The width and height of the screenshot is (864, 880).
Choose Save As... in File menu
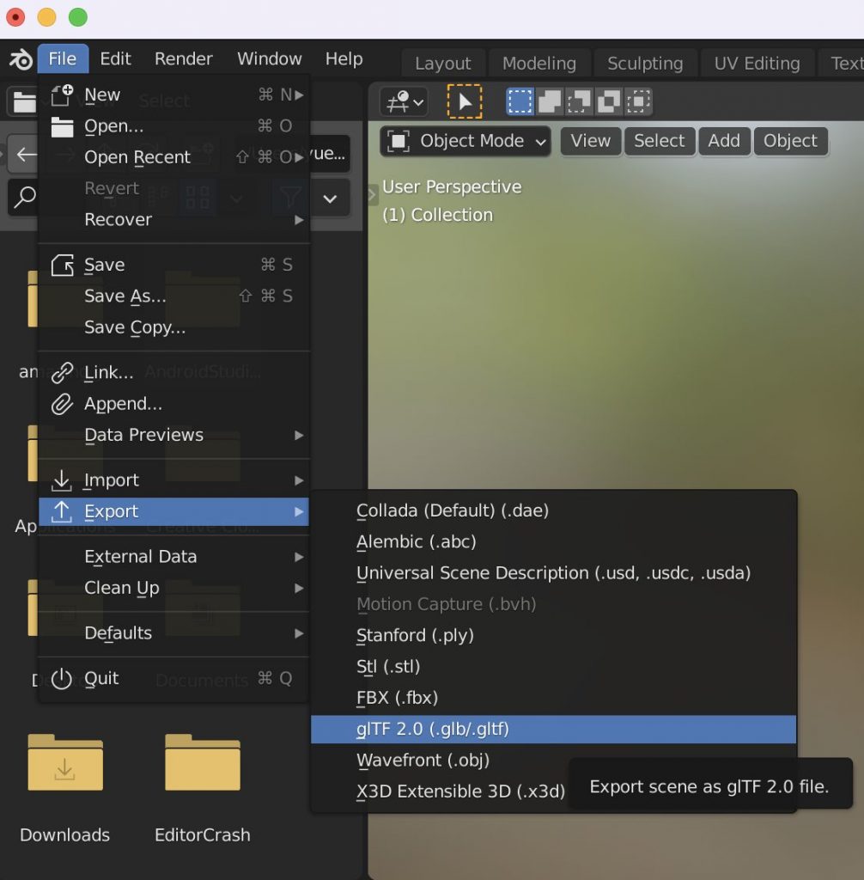[x=173, y=296]
